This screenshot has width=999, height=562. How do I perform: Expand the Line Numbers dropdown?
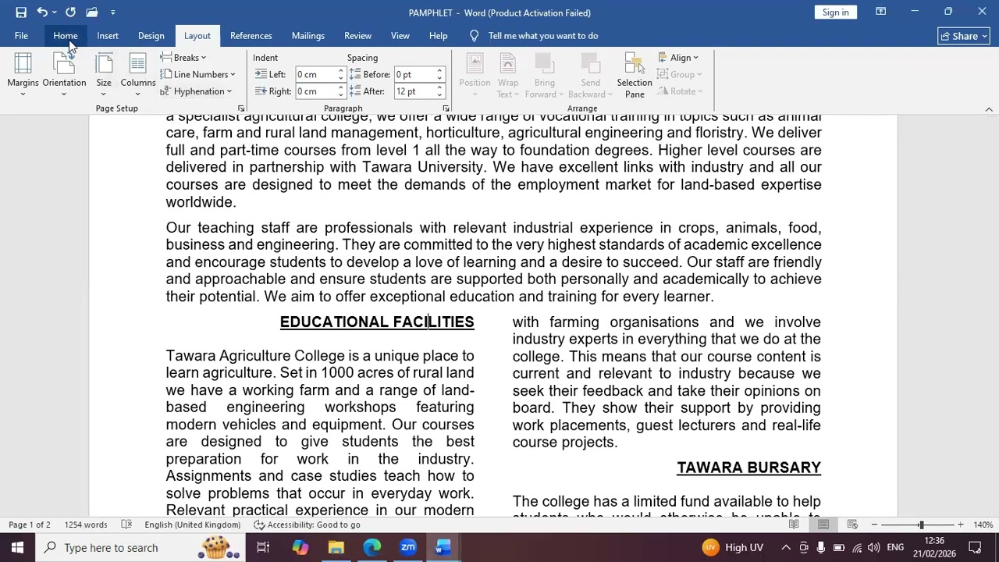click(197, 75)
